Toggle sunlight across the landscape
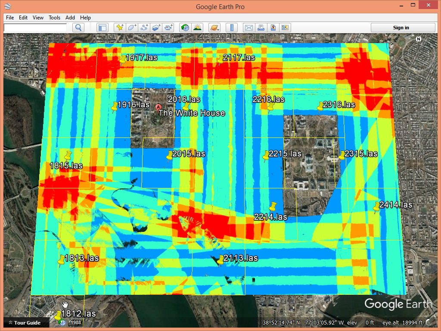This screenshot has height=331, width=441. tap(197, 28)
